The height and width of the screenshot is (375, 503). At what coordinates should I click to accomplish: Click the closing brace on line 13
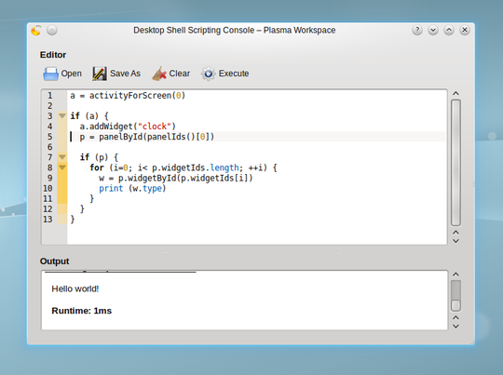(x=73, y=220)
